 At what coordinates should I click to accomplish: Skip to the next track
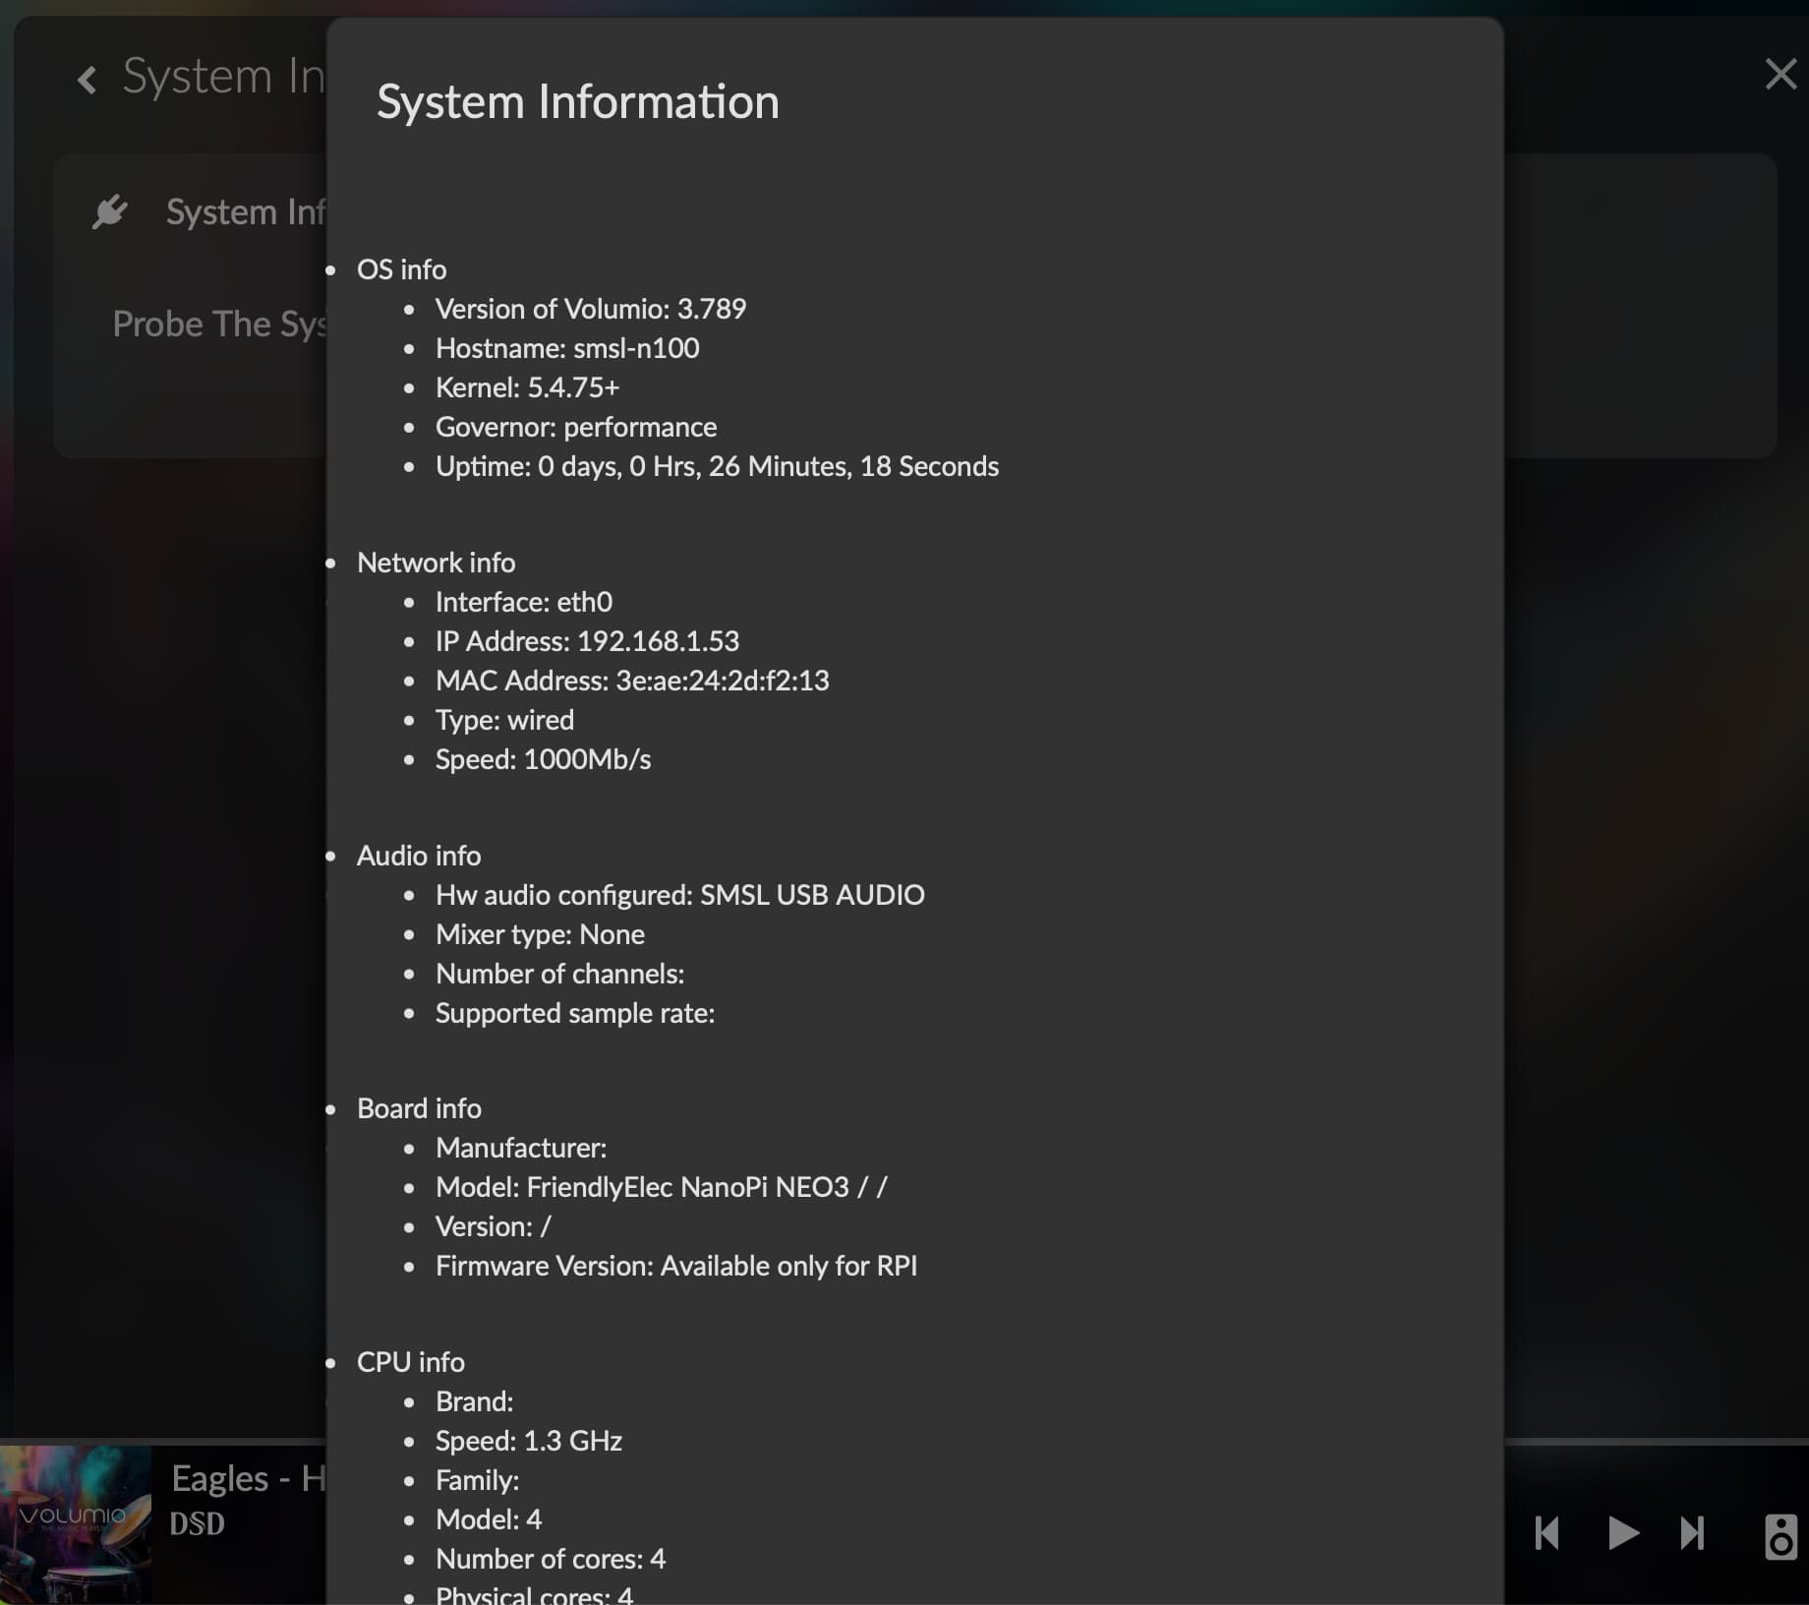click(1691, 1532)
